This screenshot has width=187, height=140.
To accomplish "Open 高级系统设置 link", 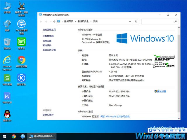I will point(49,50).
